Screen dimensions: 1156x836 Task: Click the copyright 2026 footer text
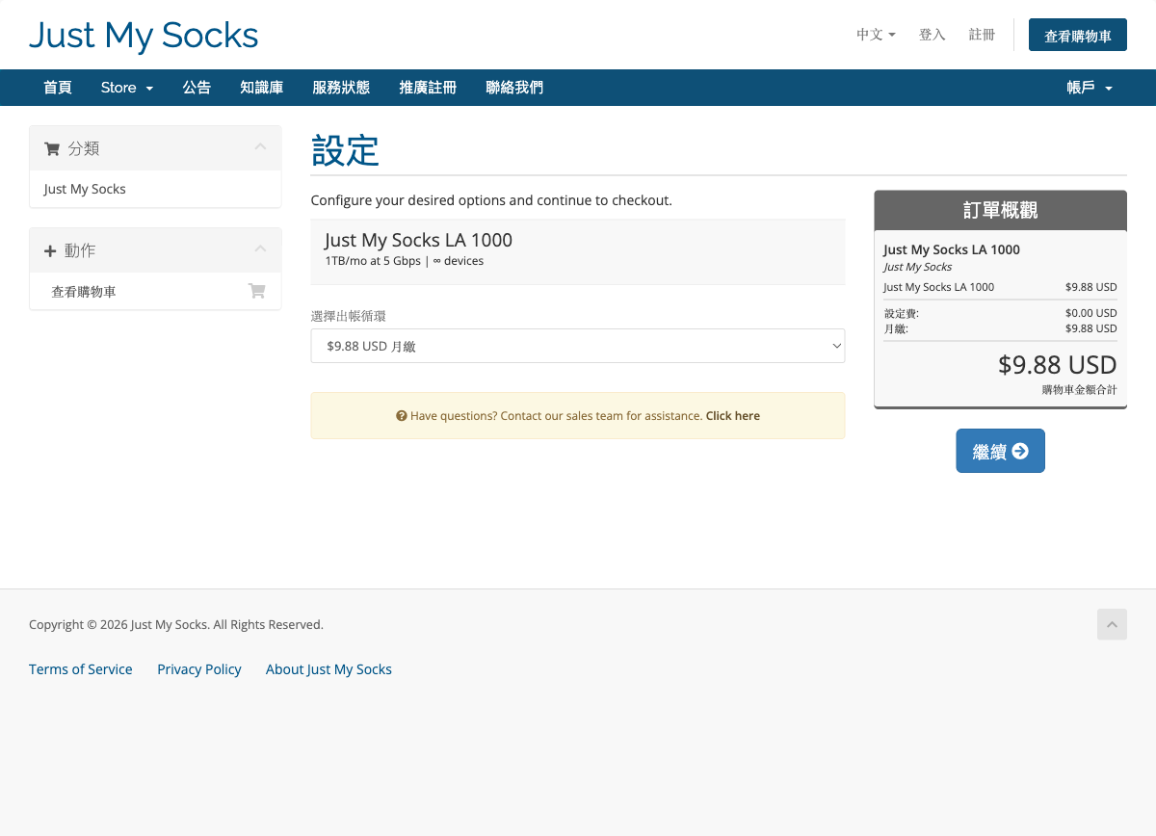click(176, 624)
